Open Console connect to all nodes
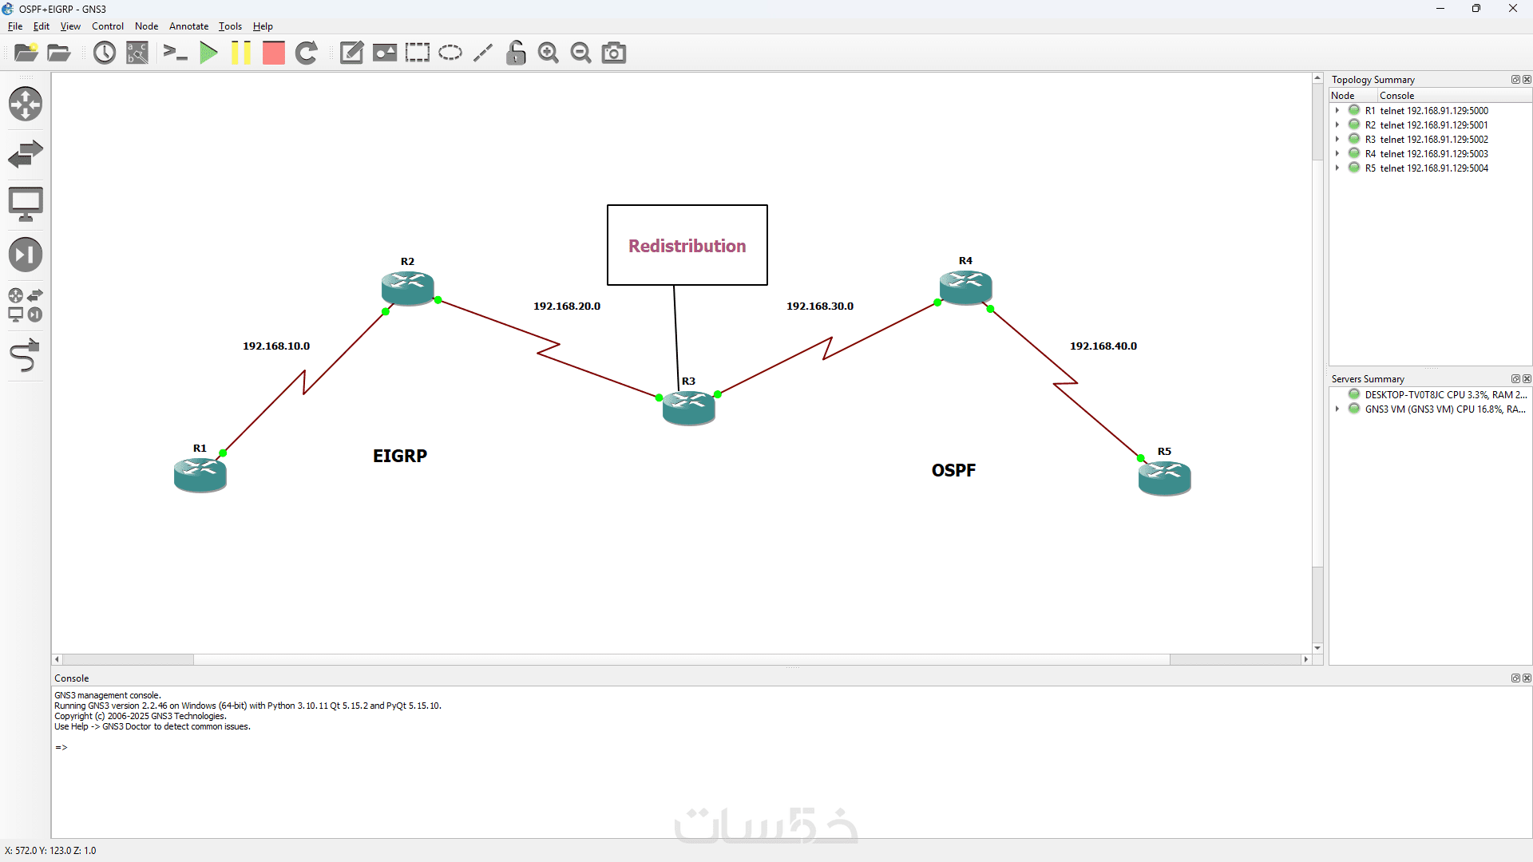Screen dimensions: 1533x862 click(175, 53)
